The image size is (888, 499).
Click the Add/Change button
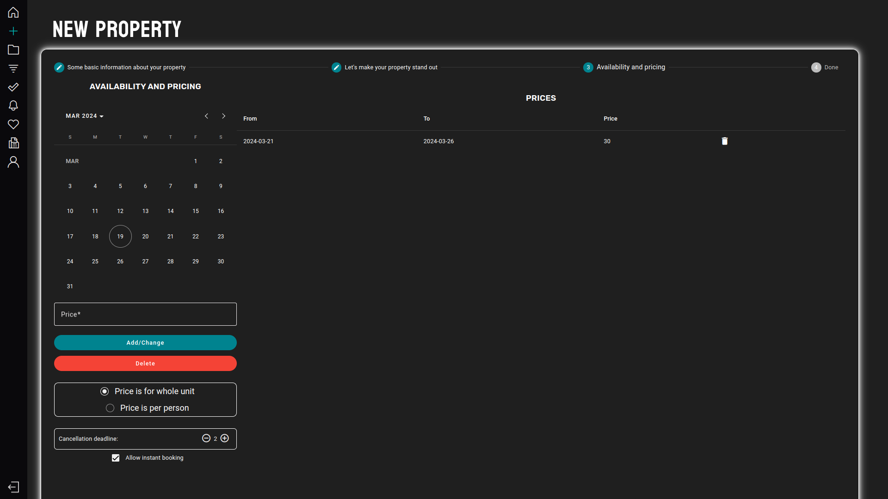(145, 343)
